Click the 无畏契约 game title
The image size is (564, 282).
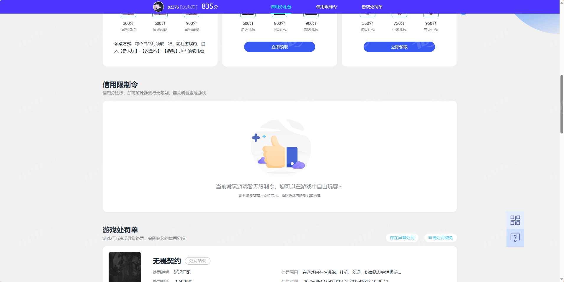[167, 261]
